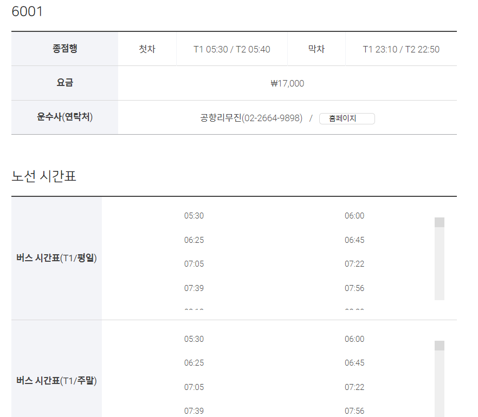Click the 노선 시간표 section heading
478x417 pixels.
tap(43, 176)
